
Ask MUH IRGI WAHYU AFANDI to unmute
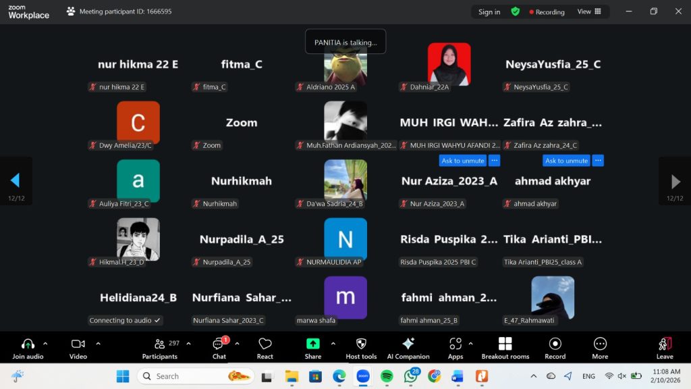click(463, 161)
